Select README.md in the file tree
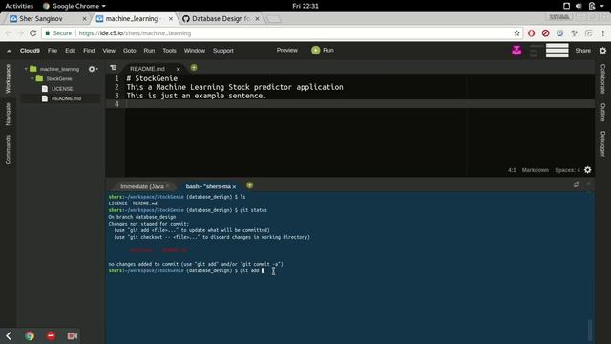 pos(66,98)
